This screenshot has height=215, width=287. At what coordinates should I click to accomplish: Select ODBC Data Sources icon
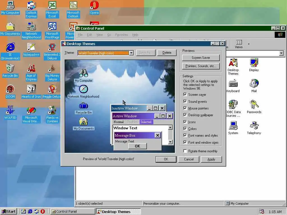[x=233, y=109]
